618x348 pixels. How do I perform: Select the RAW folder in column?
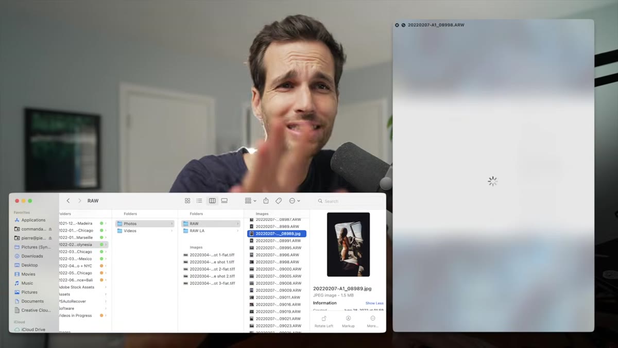211,223
